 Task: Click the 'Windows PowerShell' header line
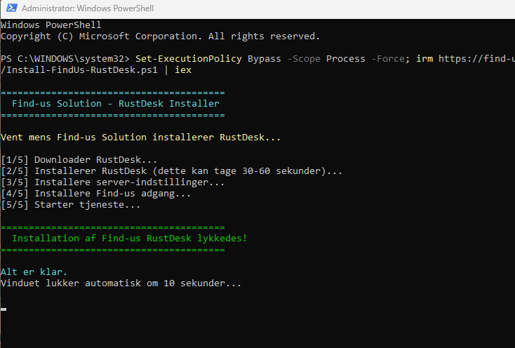click(x=51, y=25)
